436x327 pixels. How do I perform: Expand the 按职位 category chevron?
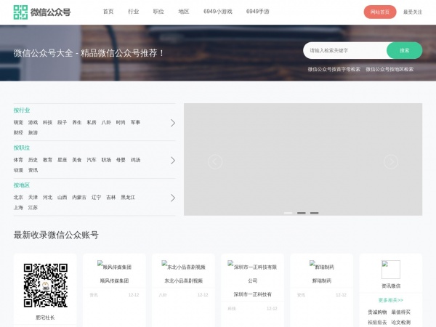pyautogui.click(x=173, y=161)
